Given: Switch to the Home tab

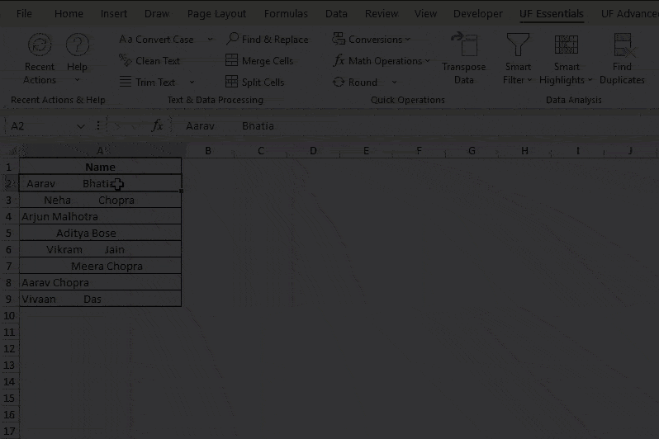Looking at the screenshot, I should pyautogui.click(x=69, y=13).
